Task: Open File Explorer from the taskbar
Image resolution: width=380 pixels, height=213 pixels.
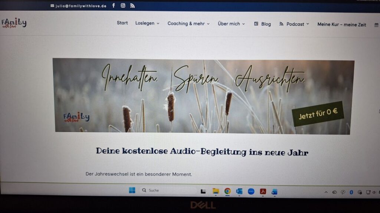Action: (x=216, y=191)
